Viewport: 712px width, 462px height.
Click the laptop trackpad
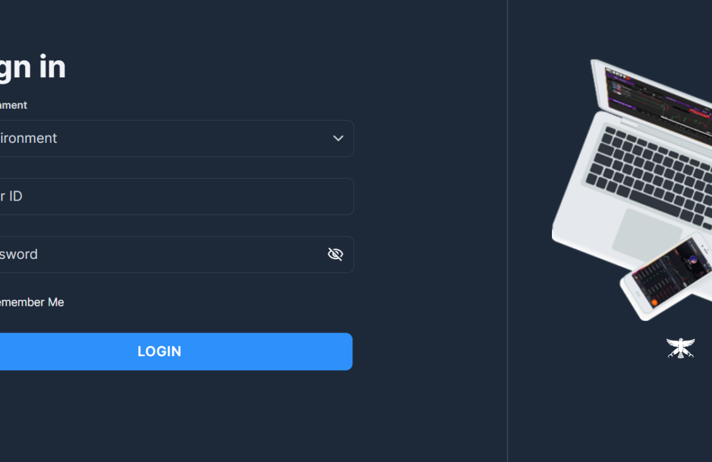pos(647,235)
